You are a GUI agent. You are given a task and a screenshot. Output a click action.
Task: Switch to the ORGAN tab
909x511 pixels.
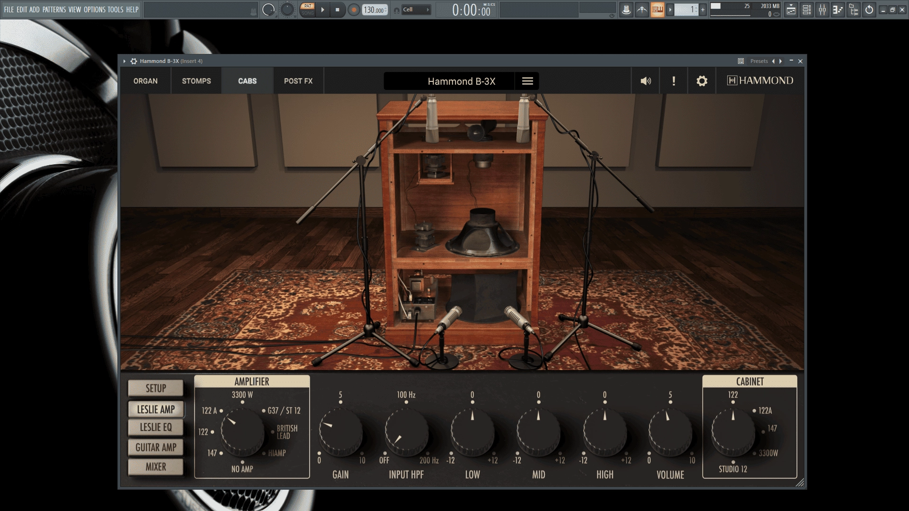click(145, 81)
